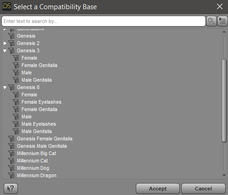Viewport: 228px width, 195px height.
Task: Select Female Eyelashes under Genesis 8
Action: 41,102
